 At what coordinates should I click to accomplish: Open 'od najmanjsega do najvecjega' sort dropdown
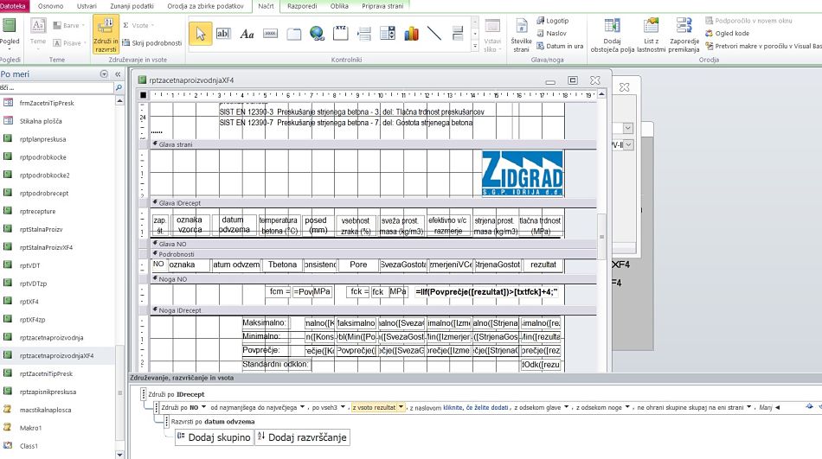303,407
